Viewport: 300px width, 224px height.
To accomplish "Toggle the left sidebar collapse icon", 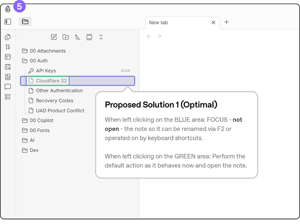I will click(8, 22).
